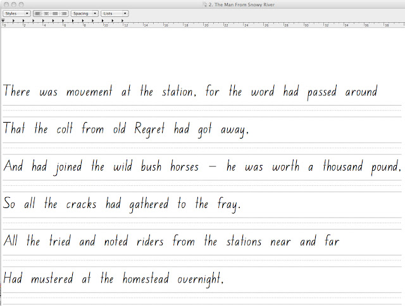Open the Spacing dropdown

tap(84, 13)
